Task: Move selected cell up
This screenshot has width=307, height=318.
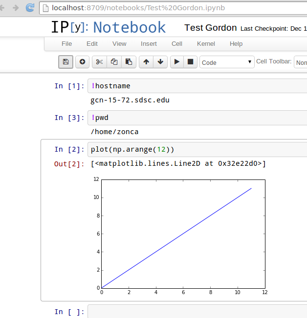Action: [146, 62]
